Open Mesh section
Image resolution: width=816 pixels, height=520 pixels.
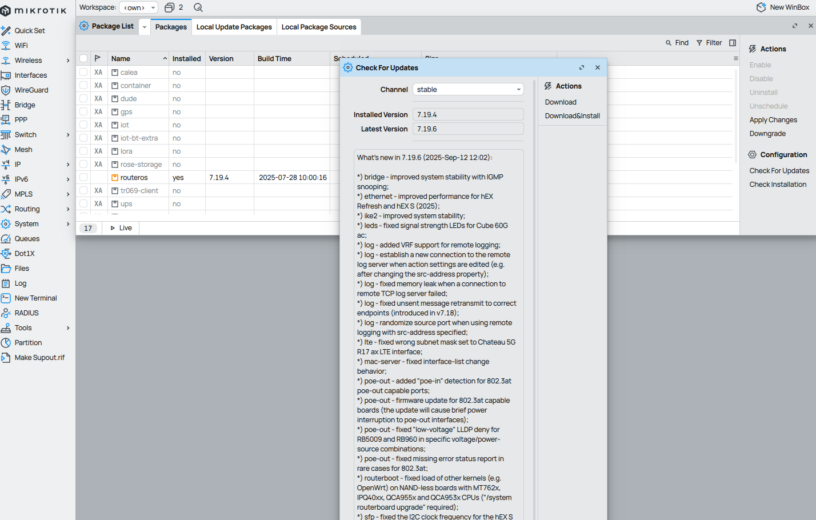23,150
